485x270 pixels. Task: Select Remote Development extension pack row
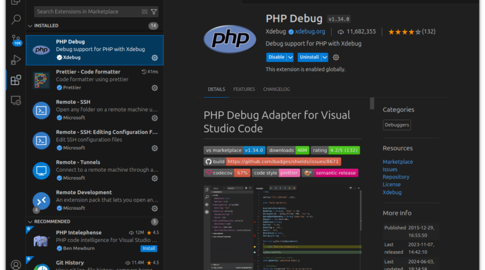[95, 201]
